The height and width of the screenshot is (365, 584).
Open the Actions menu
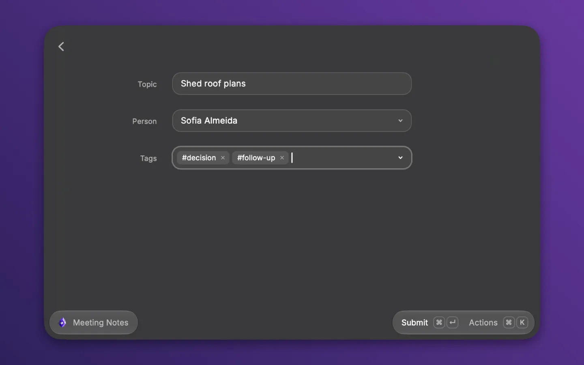click(483, 322)
